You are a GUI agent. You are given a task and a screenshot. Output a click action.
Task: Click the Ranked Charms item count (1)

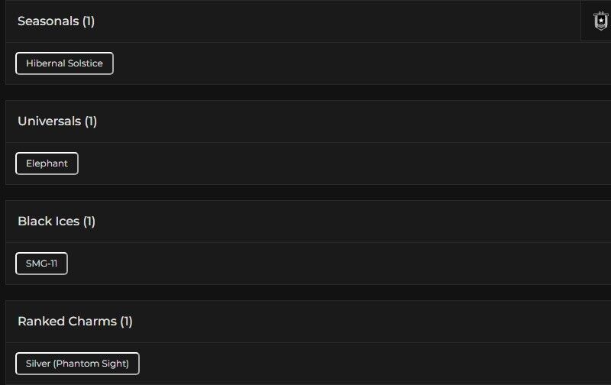tap(126, 322)
